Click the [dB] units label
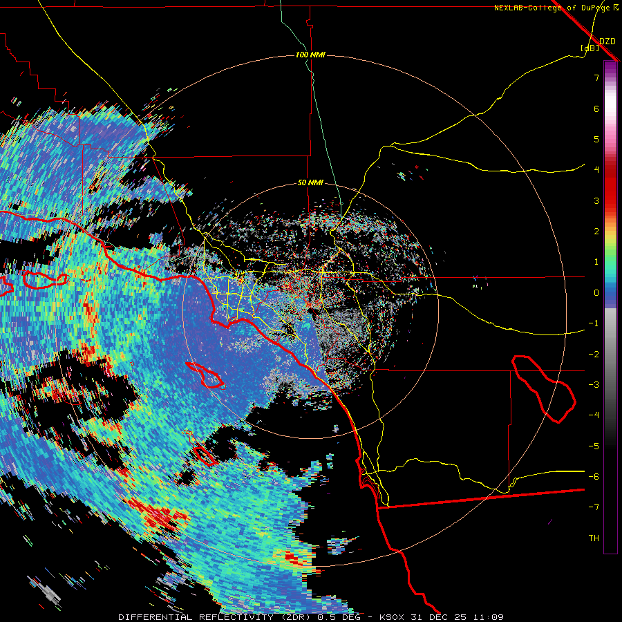The height and width of the screenshot is (622, 622). pyautogui.click(x=590, y=48)
